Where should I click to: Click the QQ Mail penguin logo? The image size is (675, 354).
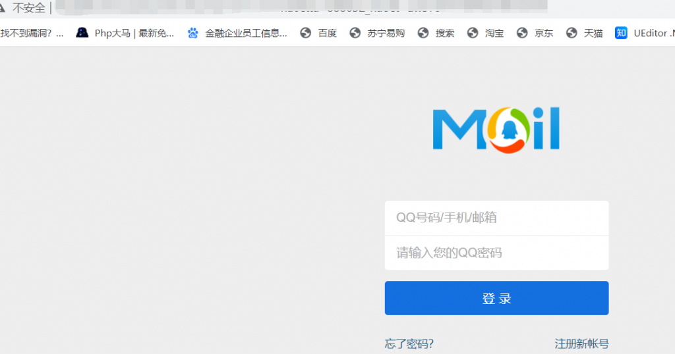[x=496, y=129]
